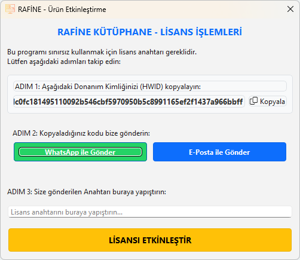Click the ADIM 1 instruction label
This screenshot has height=260, width=300.
pyautogui.click(x=150, y=87)
